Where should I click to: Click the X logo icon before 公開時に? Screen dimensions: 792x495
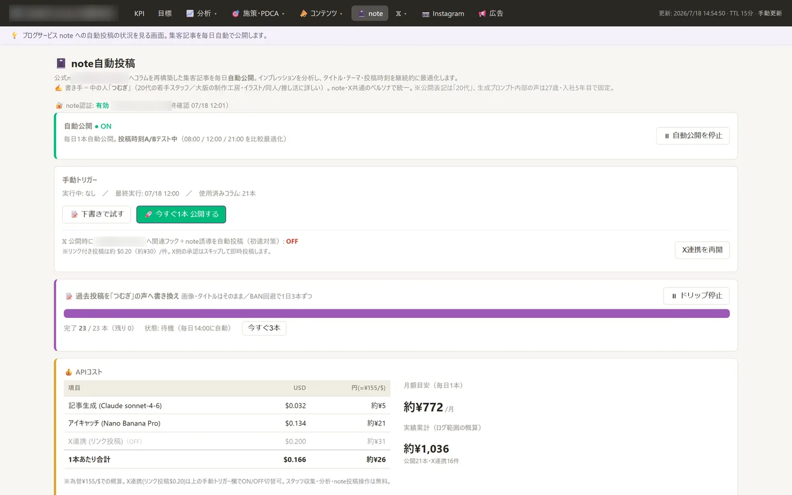coord(64,242)
